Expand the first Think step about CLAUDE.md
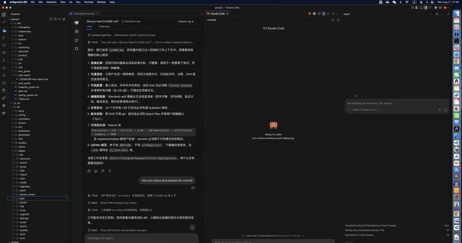The height and width of the screenshot is (243, 462). 141,42
